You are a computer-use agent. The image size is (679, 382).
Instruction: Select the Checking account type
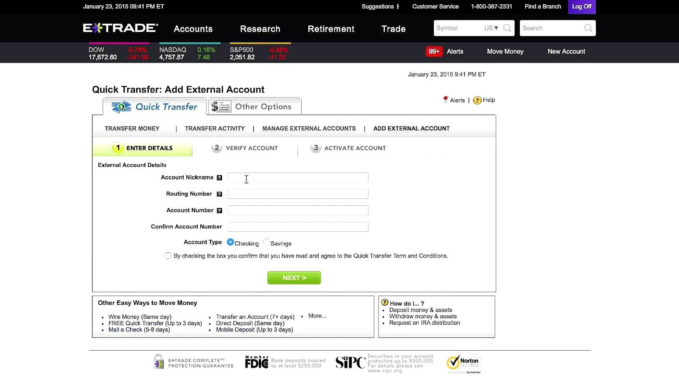point(230,242)
